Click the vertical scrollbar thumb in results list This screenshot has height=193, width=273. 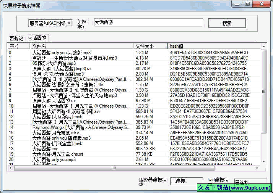point(264,92)
